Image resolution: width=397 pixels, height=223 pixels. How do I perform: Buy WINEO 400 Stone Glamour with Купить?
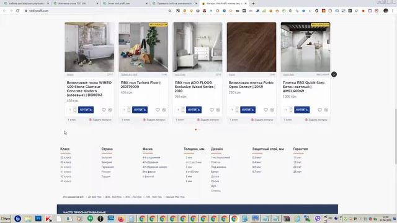[86, 110]
